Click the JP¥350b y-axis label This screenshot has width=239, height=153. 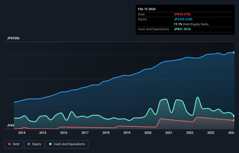(x=13, y=38)
